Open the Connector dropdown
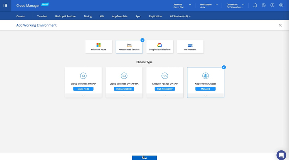 [x=235, y=6]
